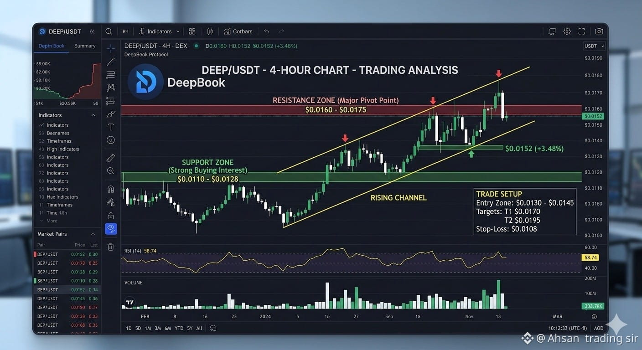Select the ruler measure tool

pos(111,158)
